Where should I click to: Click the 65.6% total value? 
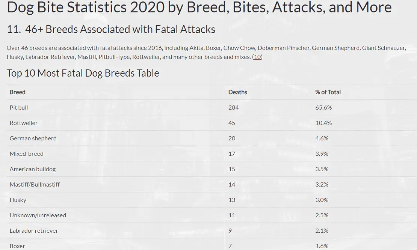point(323,107)
